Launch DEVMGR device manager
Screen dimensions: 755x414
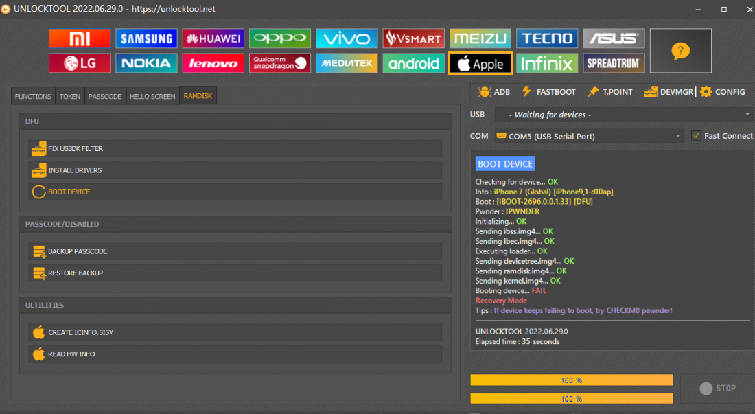669,91
